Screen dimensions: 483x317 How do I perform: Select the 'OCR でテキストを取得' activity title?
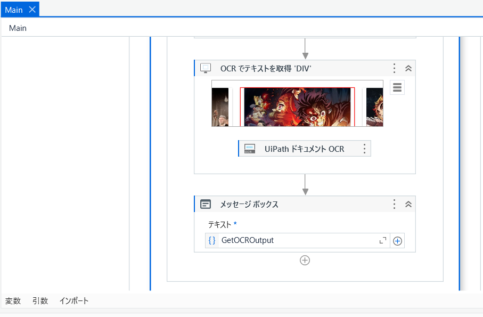[266, 68]
